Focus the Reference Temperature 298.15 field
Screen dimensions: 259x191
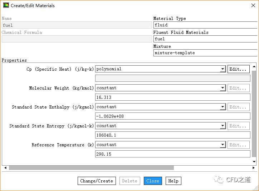172,154
